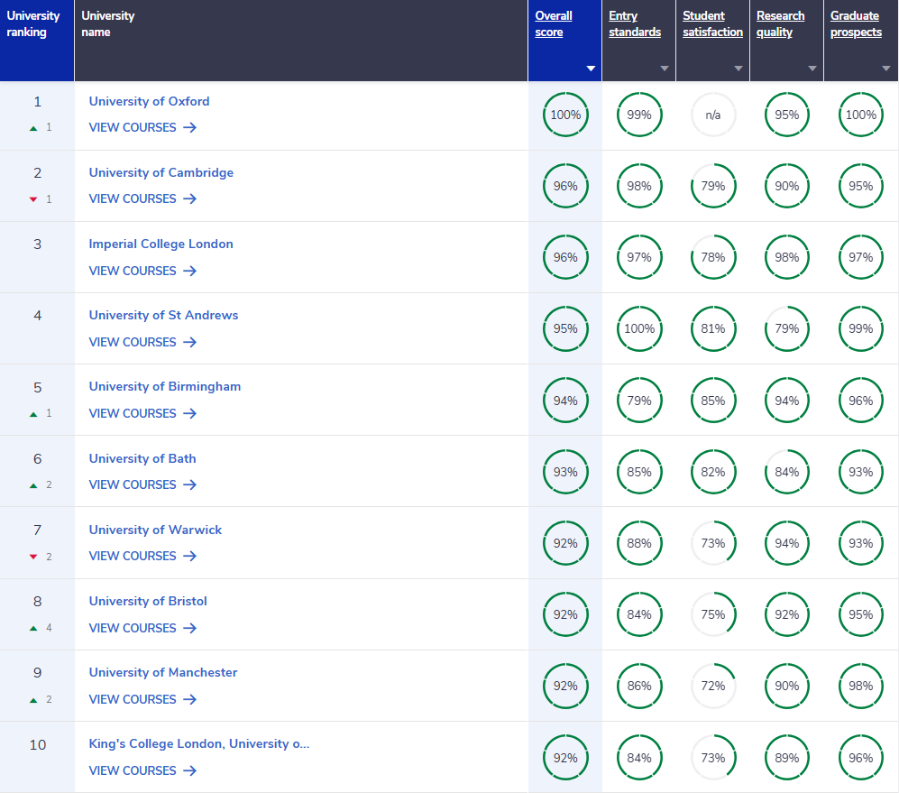Open Imperial College London page
Viewport: 899px width, 793px height.
161,244
